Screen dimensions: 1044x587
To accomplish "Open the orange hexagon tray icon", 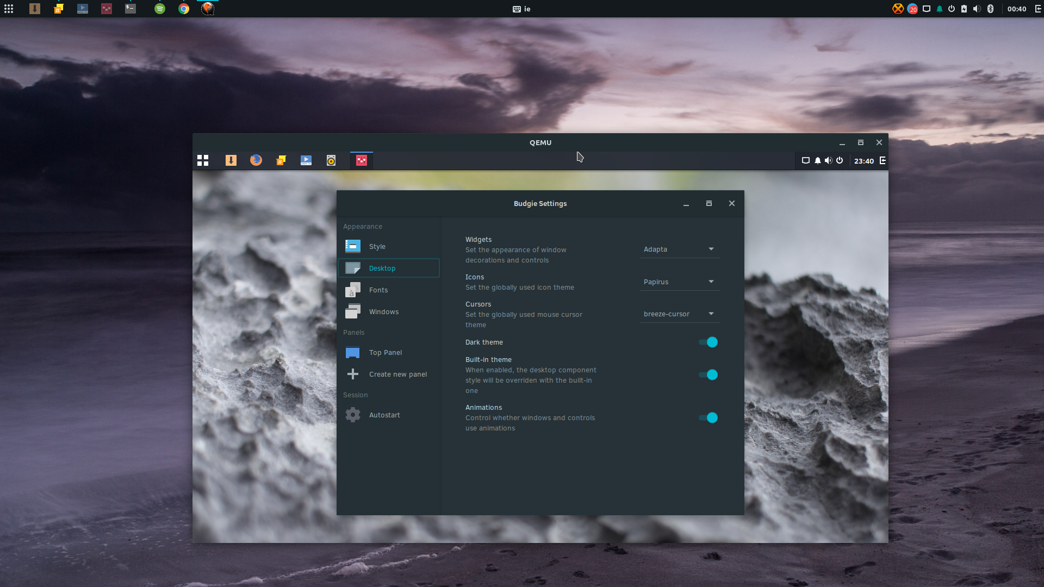I will pyautogui.click(x=898, y=9).
